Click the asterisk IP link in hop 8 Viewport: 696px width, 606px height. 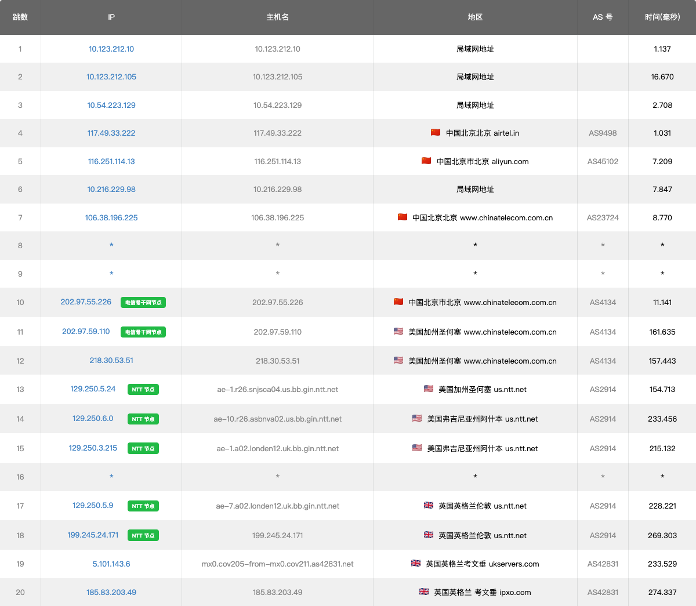[111, 246]
